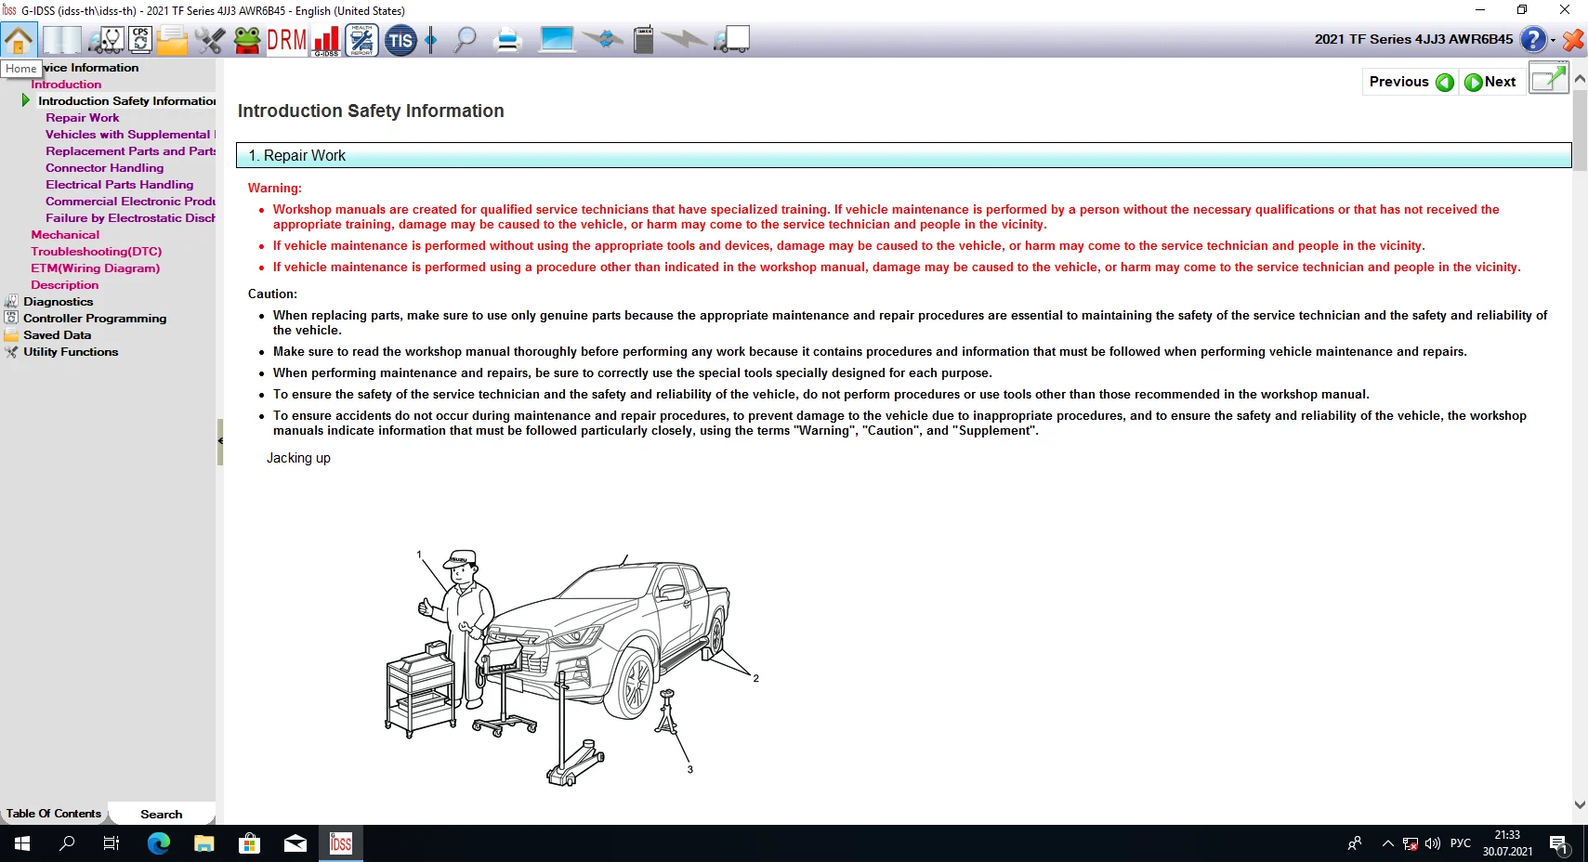Image resolution: width=1588 pixels, height=862 pixels.
Task: Open the Utility Functions wrench toolbar icon
Action: pyautogui.click(x=210, y=40)
